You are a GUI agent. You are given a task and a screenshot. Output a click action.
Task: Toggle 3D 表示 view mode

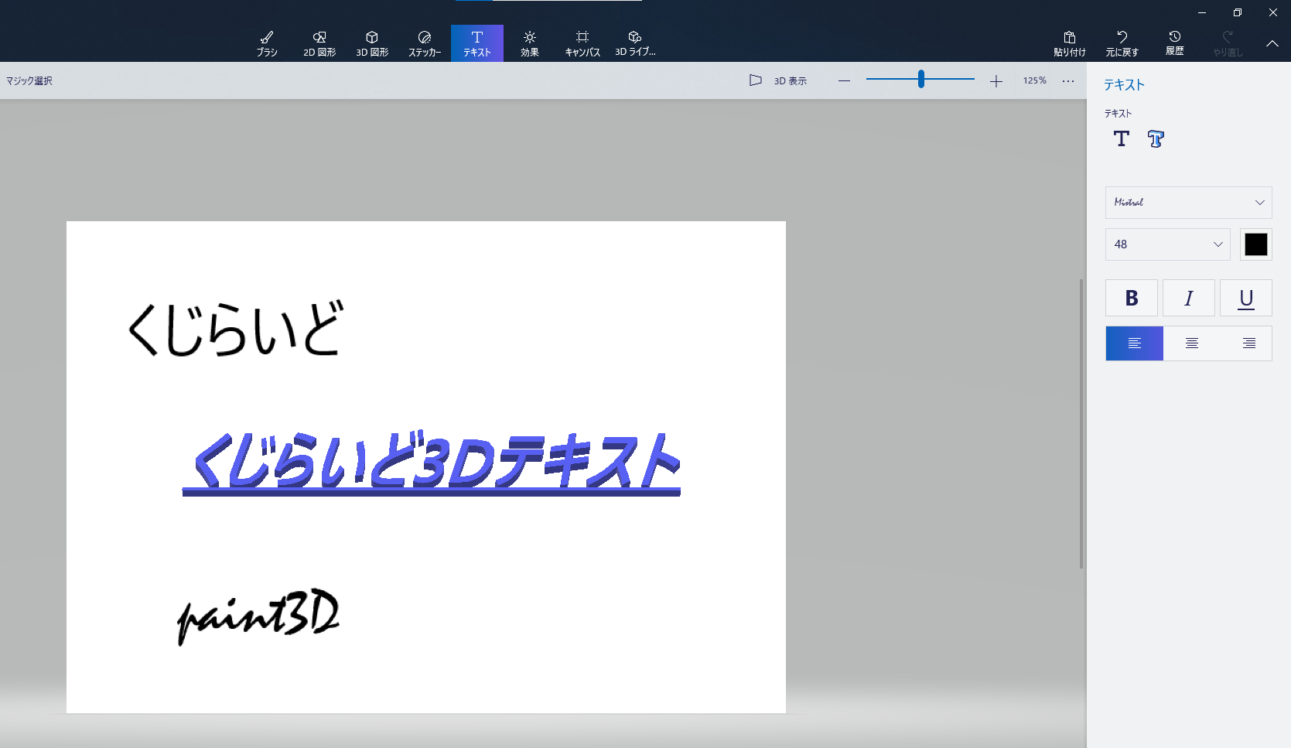click(x=778, y=80)
